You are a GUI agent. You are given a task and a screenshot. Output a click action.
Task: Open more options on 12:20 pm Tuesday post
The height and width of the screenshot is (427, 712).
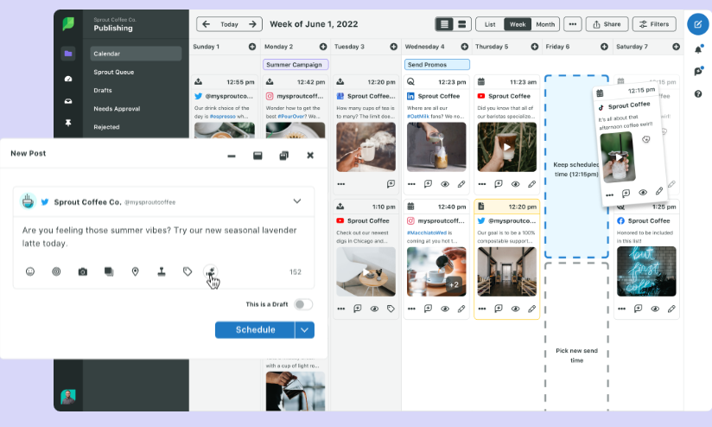click(x=341, y=184)
